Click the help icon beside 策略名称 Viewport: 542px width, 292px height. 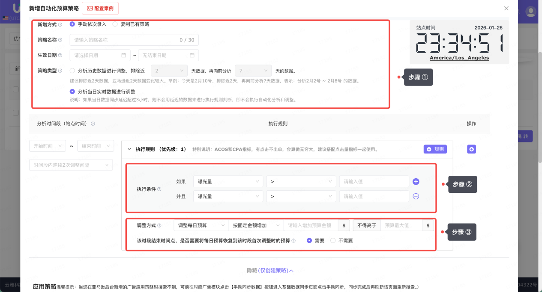click(61, 39)
